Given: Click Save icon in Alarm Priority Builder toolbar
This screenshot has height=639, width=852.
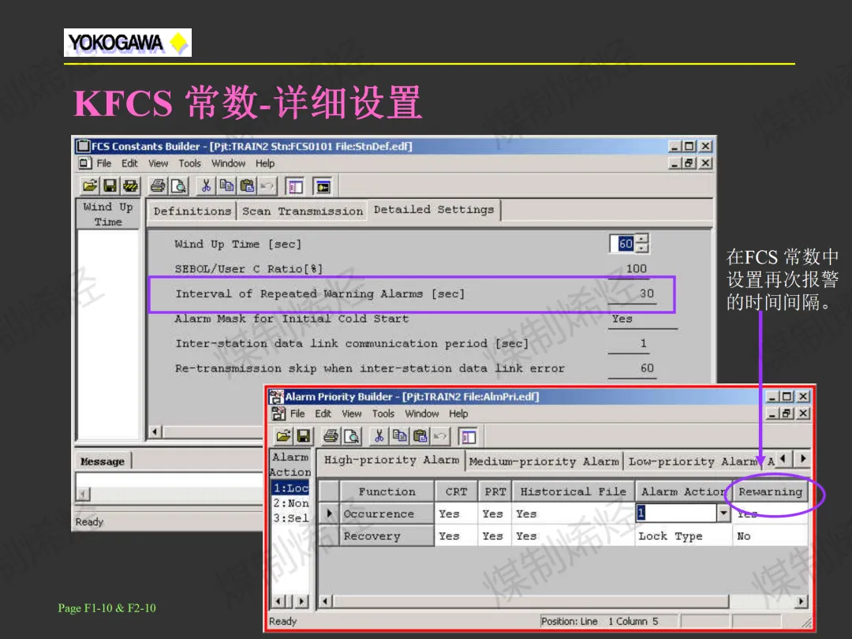Looking at the screenshot, I should click(304, 435).
